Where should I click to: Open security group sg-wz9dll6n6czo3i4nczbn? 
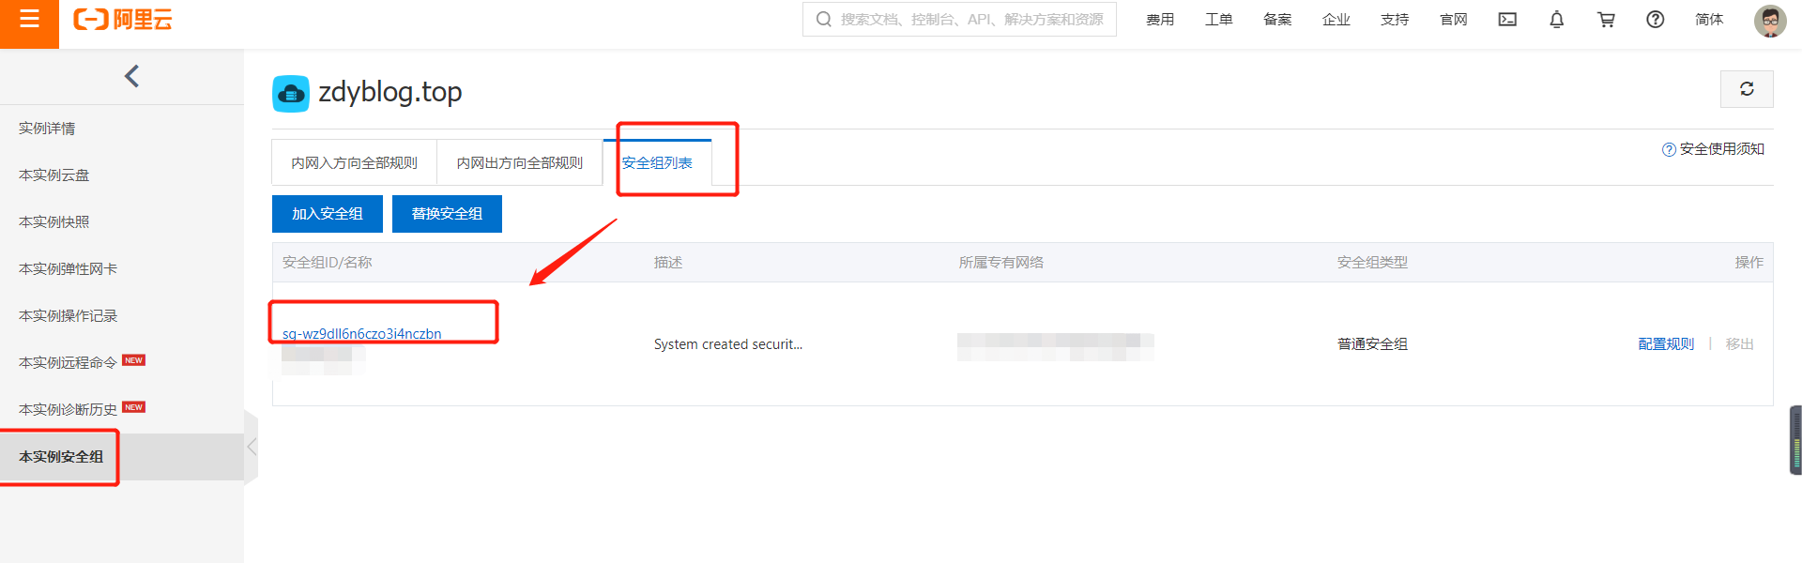tap(362, 334)
